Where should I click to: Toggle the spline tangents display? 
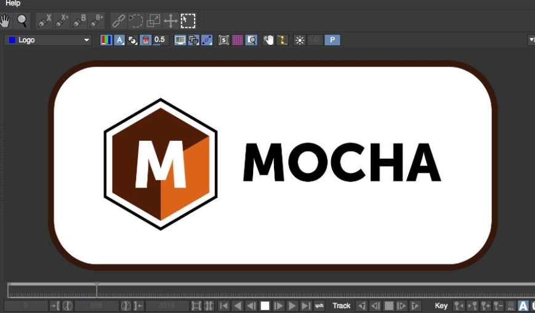tap(206, 40)
